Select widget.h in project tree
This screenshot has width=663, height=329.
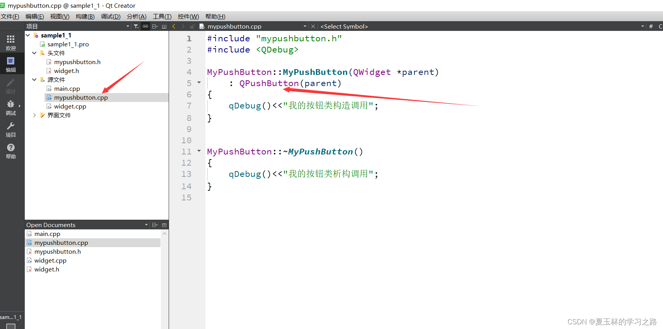tap(66, 71)
